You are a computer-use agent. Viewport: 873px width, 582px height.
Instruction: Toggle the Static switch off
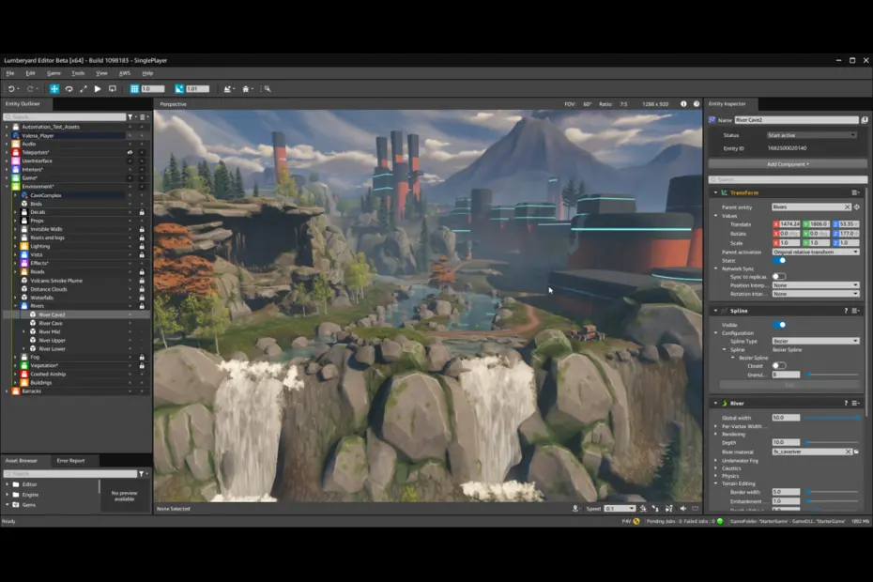click(779, 261)
